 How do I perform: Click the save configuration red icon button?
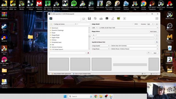click(x=88, y=53)
